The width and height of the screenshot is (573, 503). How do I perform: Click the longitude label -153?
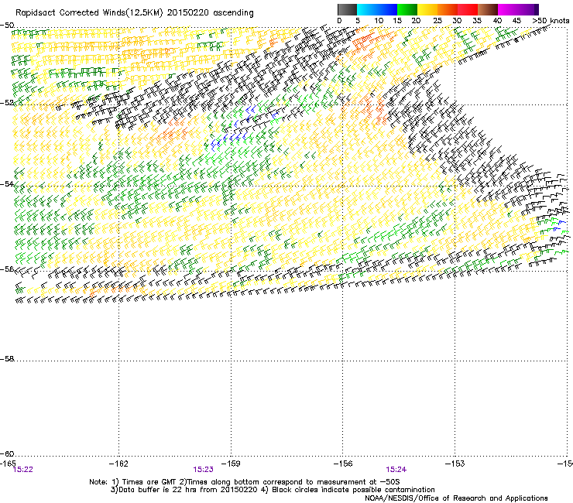click(455, 464)
